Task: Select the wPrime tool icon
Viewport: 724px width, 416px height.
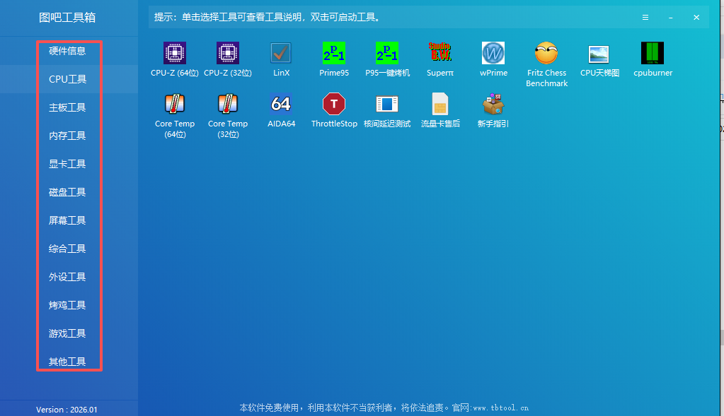Action: [493, 54]
